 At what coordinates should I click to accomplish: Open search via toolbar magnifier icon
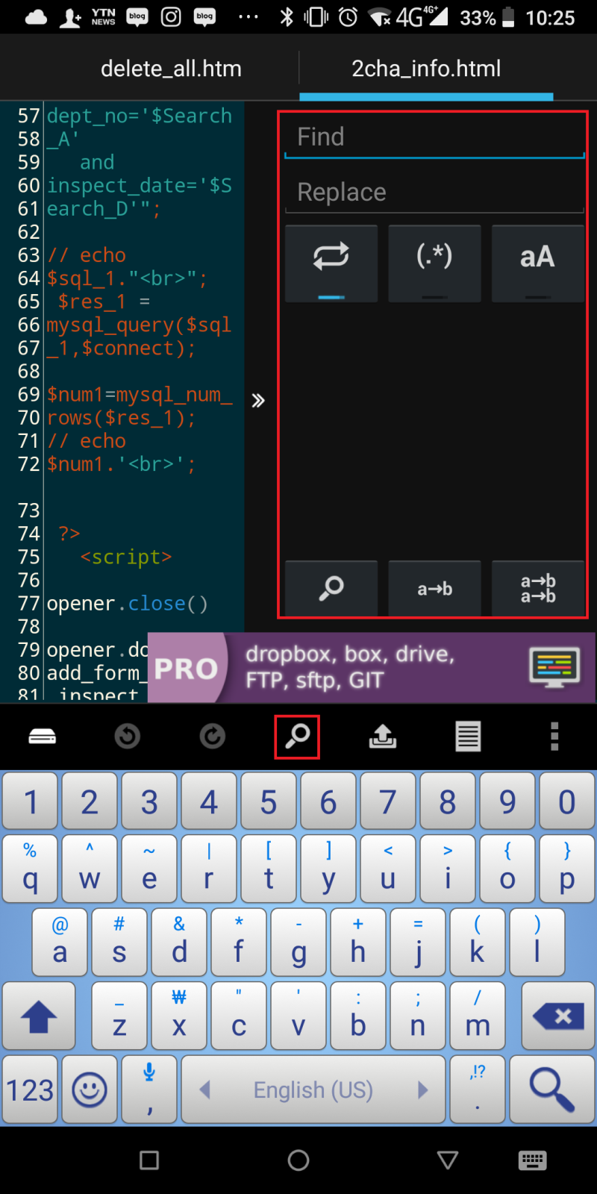click(x=298, y=737)
